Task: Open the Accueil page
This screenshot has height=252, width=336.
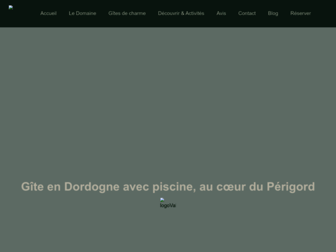Action: point(48,13)
